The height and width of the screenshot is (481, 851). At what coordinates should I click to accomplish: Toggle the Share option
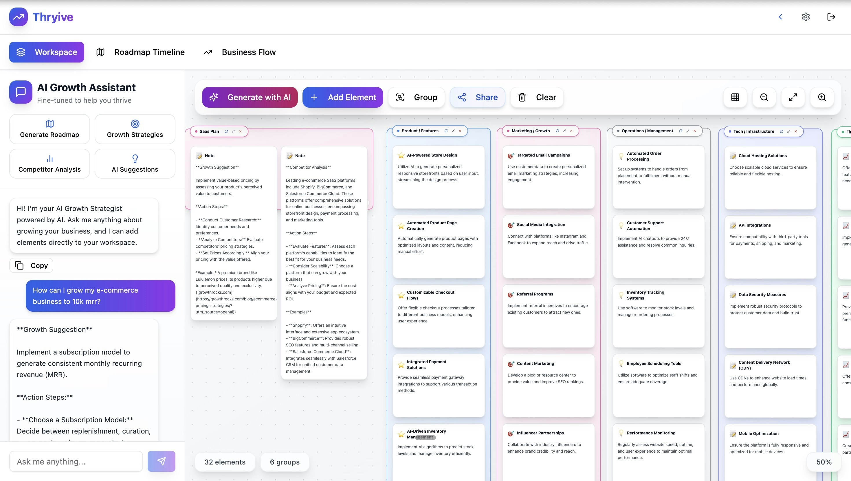click(477, 97)
